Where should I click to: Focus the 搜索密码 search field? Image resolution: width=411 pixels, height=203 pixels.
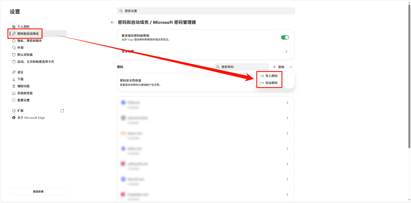[241, 67]
